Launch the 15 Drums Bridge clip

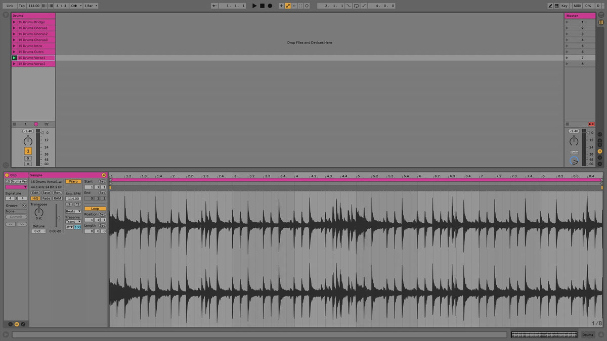coord(15,22)
